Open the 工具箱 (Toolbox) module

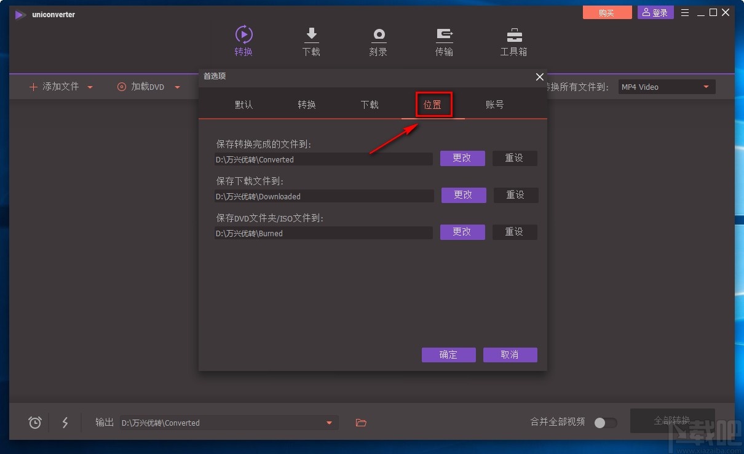click(x=513, y=42)
